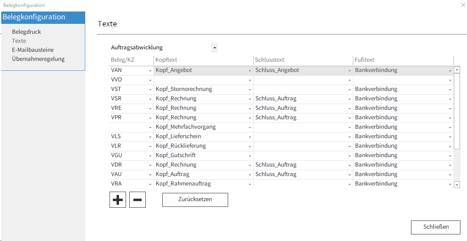Close the dialog with the Schließen button
The image size is (467, 241).
tap(435, 227)
